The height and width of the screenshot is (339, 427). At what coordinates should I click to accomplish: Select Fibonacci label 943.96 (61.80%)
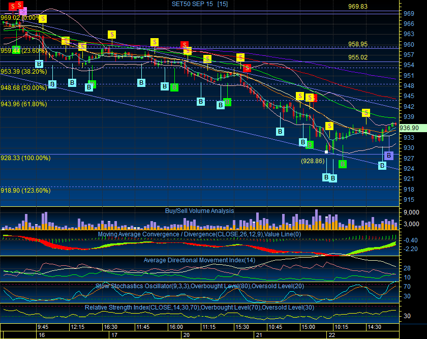pos(24,104)
